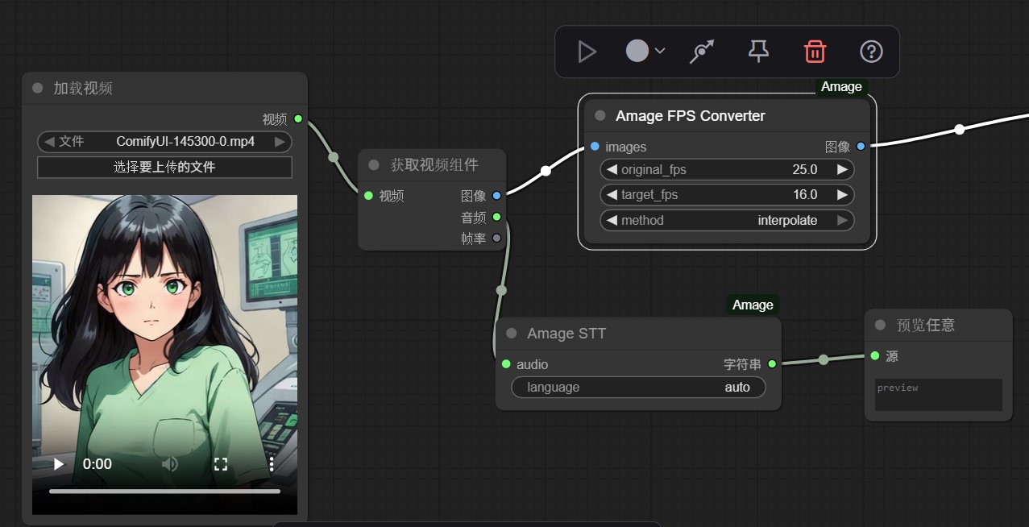Increase original_fps value with right arrow
Viewport: 1029px width, 527px height.
point(842,169)
